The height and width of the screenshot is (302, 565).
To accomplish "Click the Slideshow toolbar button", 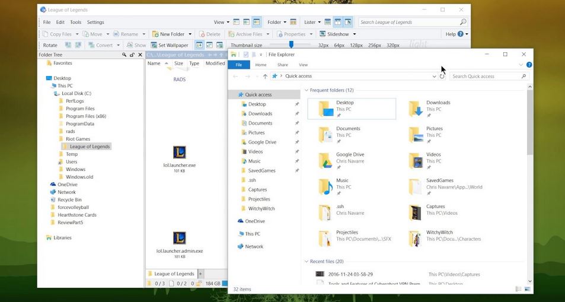I will pos(334,34).
